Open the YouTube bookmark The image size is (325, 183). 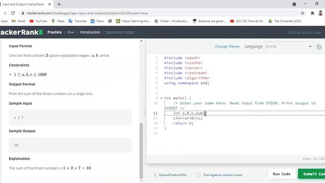click(39, 21)
